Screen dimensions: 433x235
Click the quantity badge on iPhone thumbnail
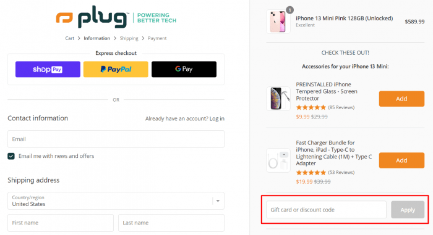click(x=289, y=10)
